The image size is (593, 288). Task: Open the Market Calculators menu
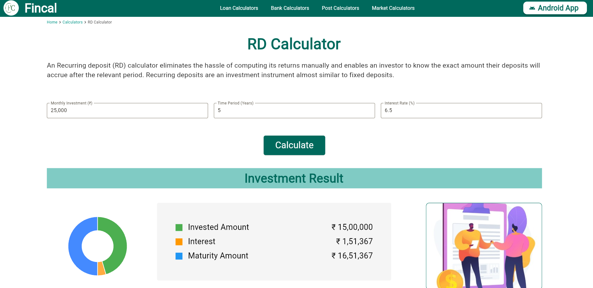coord(393,8)
